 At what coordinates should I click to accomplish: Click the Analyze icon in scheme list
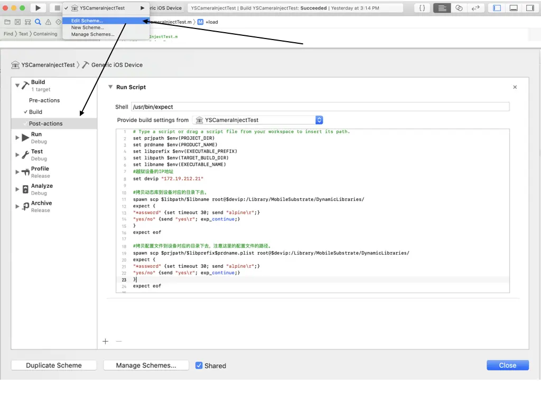point(25,189)
